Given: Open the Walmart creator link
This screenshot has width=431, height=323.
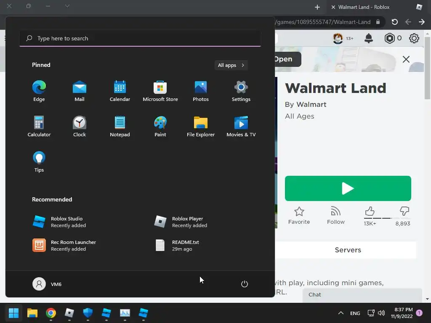Looking at the screenshot, I should point(311,104).
